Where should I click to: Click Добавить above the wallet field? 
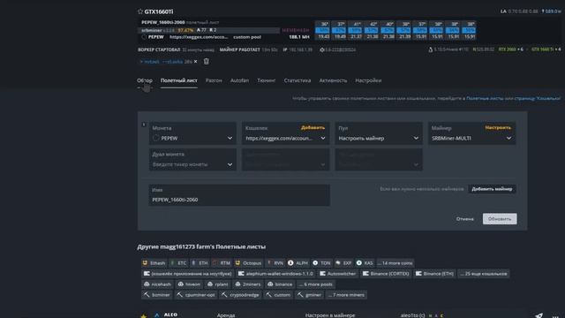(313, 127)
